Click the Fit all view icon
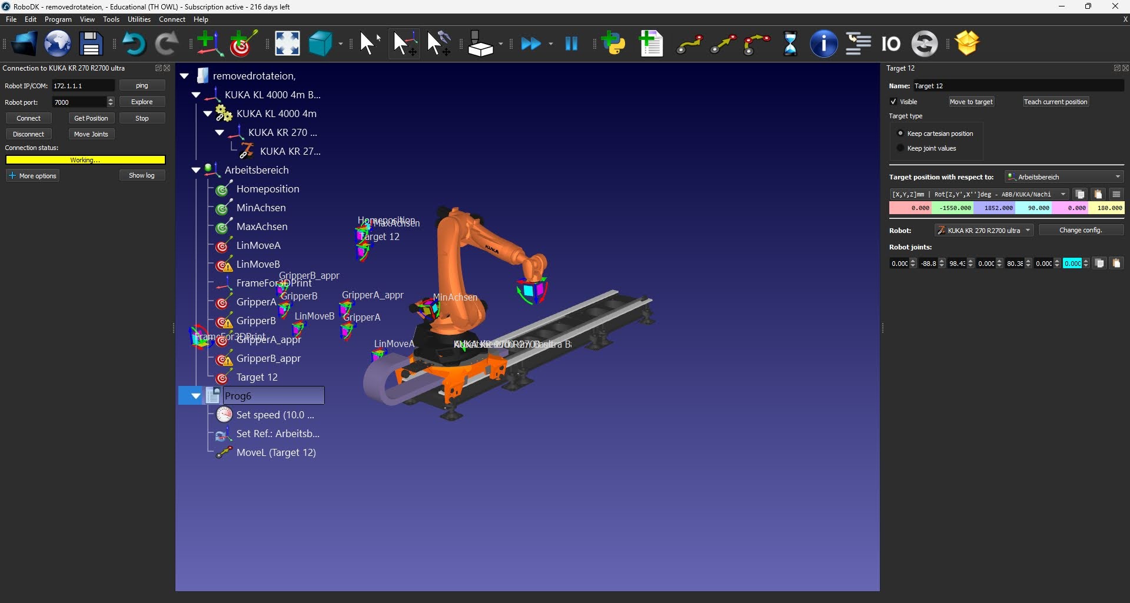 (x=287, y=44)
